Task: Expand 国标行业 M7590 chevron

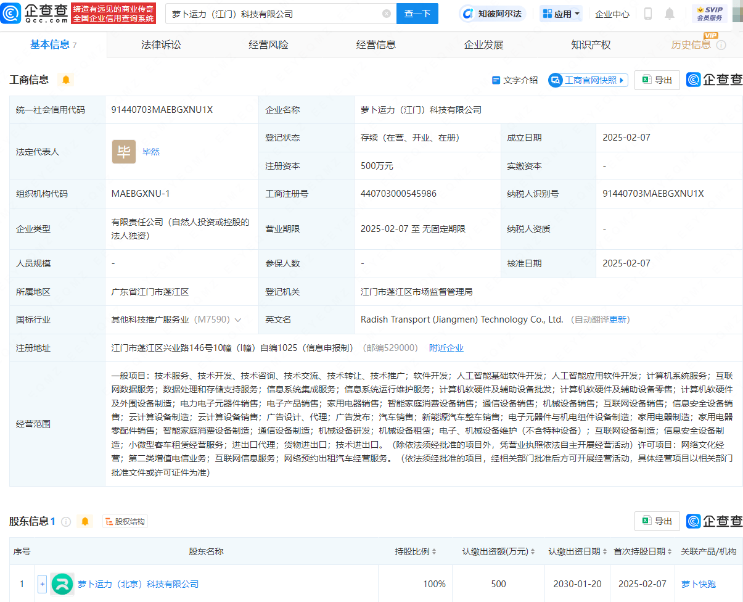Action: pyautogui.click(x=238, y=320)
